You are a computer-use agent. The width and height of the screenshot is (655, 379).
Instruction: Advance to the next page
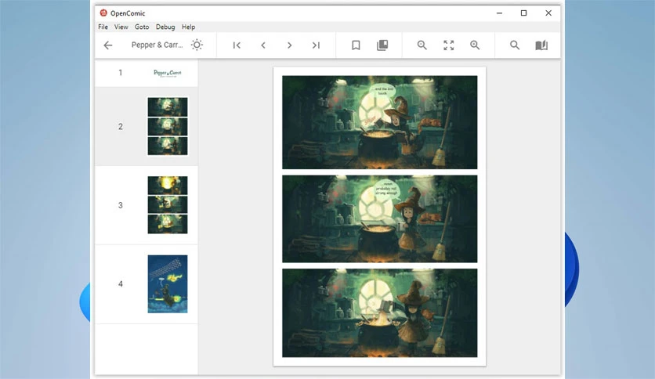tap(289, 45)
